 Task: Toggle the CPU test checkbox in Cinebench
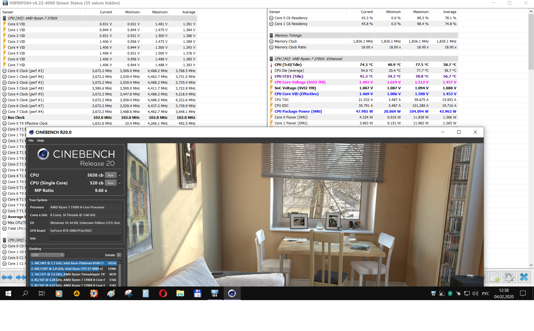120,175
